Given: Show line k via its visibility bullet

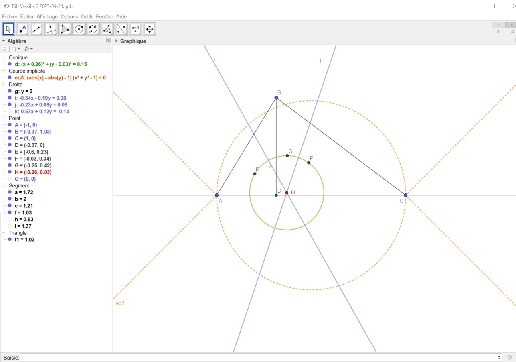Looking at the screenshot, I should coord(10,112).
